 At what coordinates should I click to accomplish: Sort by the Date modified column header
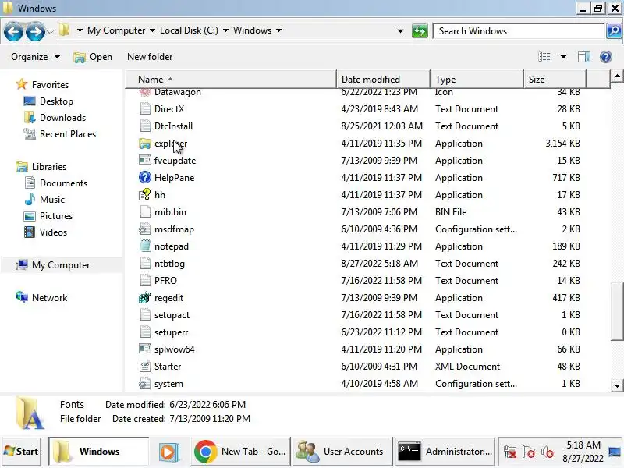point(383,80)
